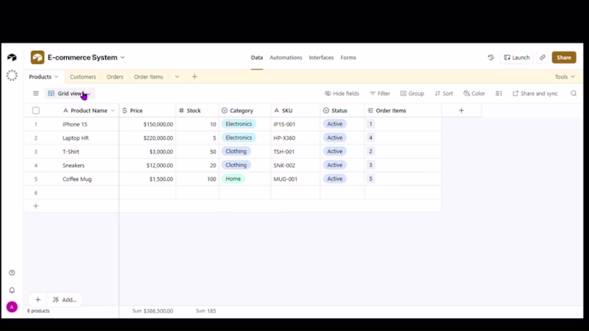The height and width of the screenshot is (331, 589).
Task: Open the Omni AI assistant icon
Action: pyautogui.click(x=12, y=76)
